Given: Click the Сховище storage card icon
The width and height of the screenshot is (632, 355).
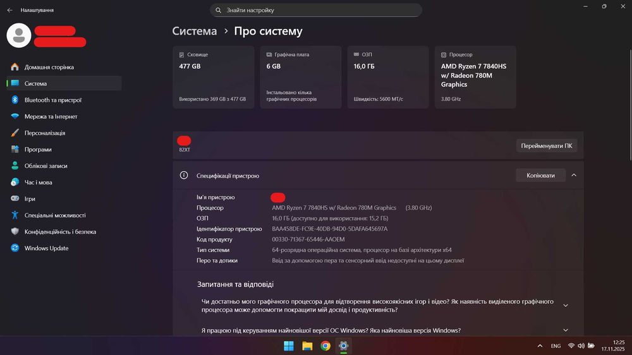Looking at the screenshot, I should 181,55.
